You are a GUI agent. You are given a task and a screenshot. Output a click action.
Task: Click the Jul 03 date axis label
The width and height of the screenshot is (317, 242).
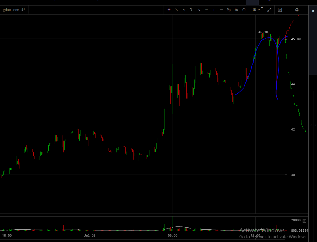[90, 235]
